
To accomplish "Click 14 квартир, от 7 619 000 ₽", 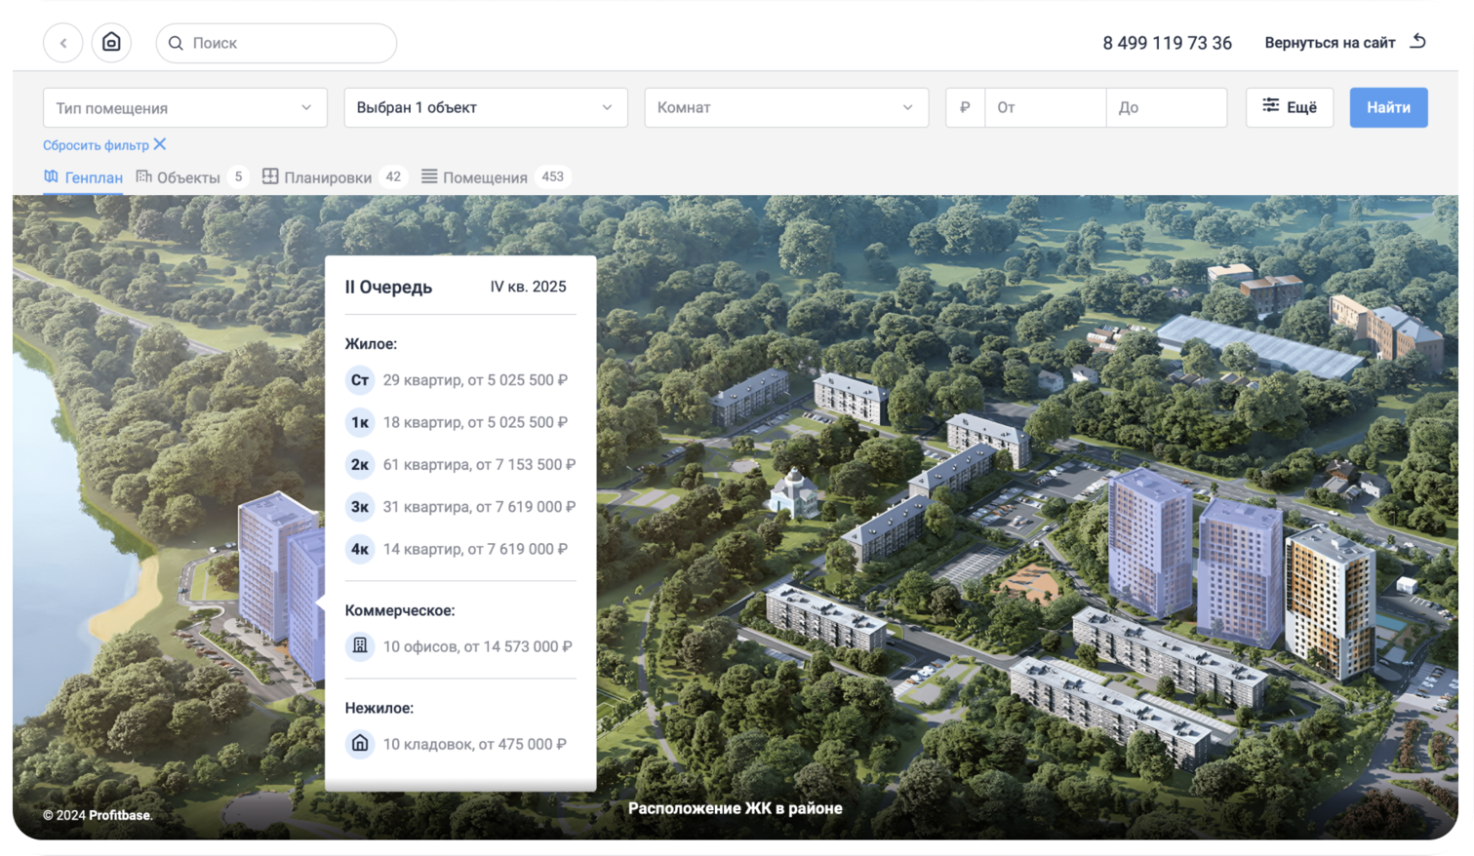I will pos(475,549).
